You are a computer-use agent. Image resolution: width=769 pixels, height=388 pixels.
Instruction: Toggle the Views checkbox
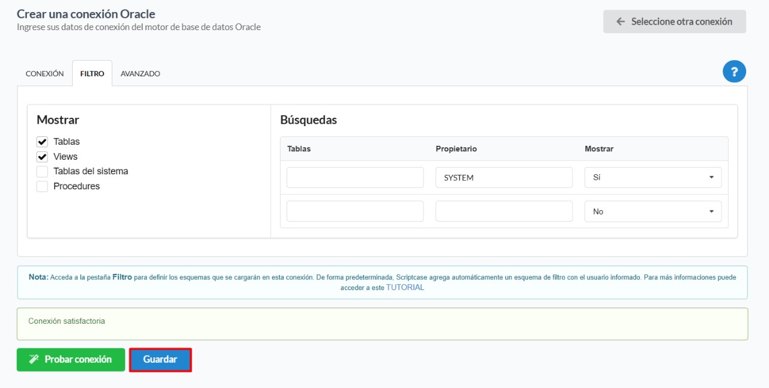click(x=42, y=157)
